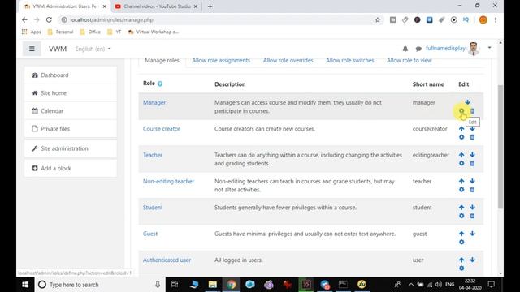Screen dimensions: 520x292
Task: Open the Non-editing teacher role link
Action: coord(168,181)
